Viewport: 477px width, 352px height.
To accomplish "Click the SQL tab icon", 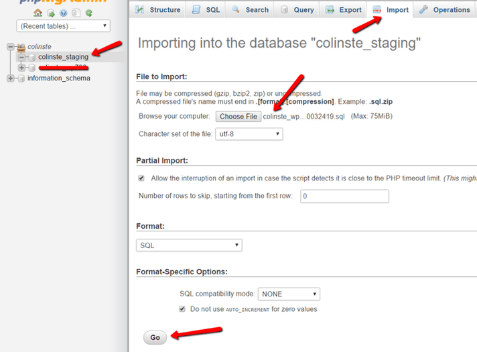I will [196, 9].
